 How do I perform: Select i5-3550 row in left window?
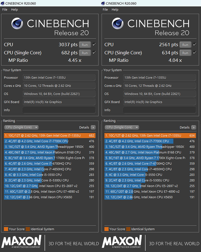pyautogui.click(x=50, y=175)
